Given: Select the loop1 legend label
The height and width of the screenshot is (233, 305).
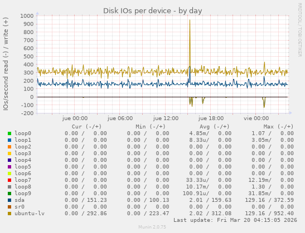Looking at the screenshot, I should click(23, 140).
